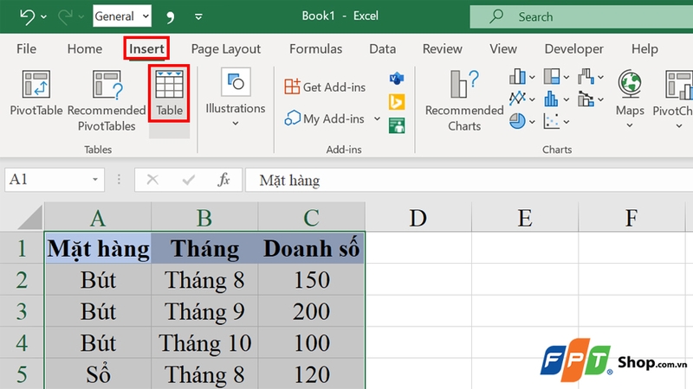
Task: Click the Bing Maps add-in icon
Action: click(x=397, y=102)
